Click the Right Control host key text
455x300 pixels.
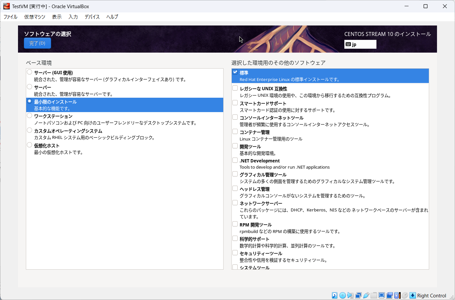tap(431, 295)
